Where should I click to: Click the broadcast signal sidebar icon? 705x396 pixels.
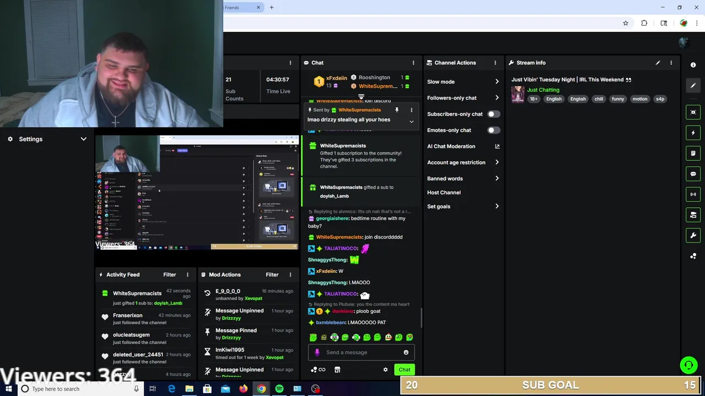coord(693,194)
